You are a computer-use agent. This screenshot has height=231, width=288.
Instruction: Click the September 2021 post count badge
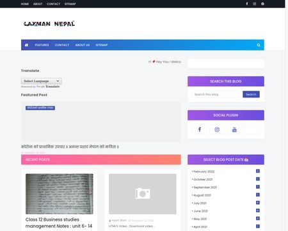click(x=258, y=187)
